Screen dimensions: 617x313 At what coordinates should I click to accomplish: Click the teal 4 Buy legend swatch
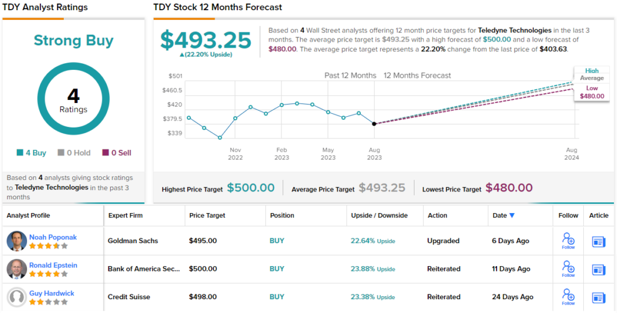click(20, 153)
